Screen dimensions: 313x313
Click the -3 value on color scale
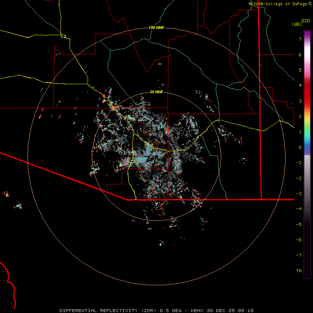pyautogui.click(x=299, y=194)
